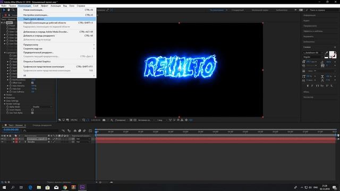Click the timeline timecode 0:00:00:00 field
This screenshot has width=340, height=191.
(11, 129)
